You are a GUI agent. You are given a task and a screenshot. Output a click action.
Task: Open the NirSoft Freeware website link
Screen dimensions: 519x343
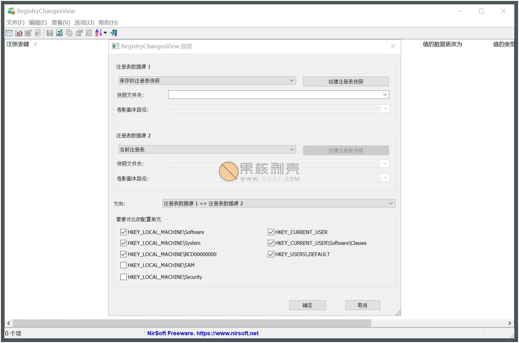click(x=203, y=333)
